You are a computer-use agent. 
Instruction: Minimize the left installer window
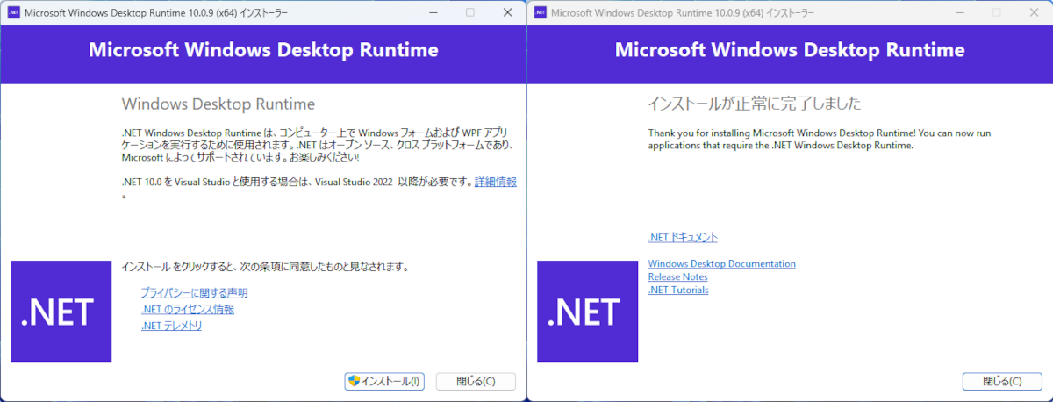432,12
